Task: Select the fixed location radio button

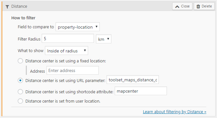Action: click(x=20, y=61)
